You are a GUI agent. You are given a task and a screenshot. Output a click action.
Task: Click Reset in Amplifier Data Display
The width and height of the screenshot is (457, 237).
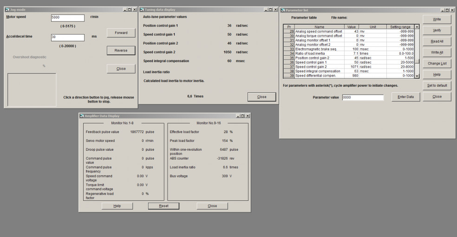click(164, 206)
